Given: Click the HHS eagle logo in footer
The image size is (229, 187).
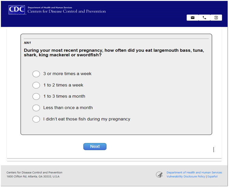Looking at the screenshot, I should coord(159,175).
